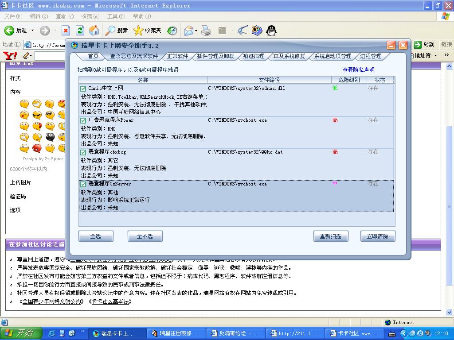Pick the sunglasses emoticon
This screenshot has width=454, height=340.
point(37,115)
